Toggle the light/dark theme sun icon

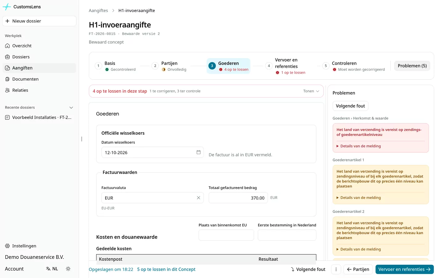(68, 269)
